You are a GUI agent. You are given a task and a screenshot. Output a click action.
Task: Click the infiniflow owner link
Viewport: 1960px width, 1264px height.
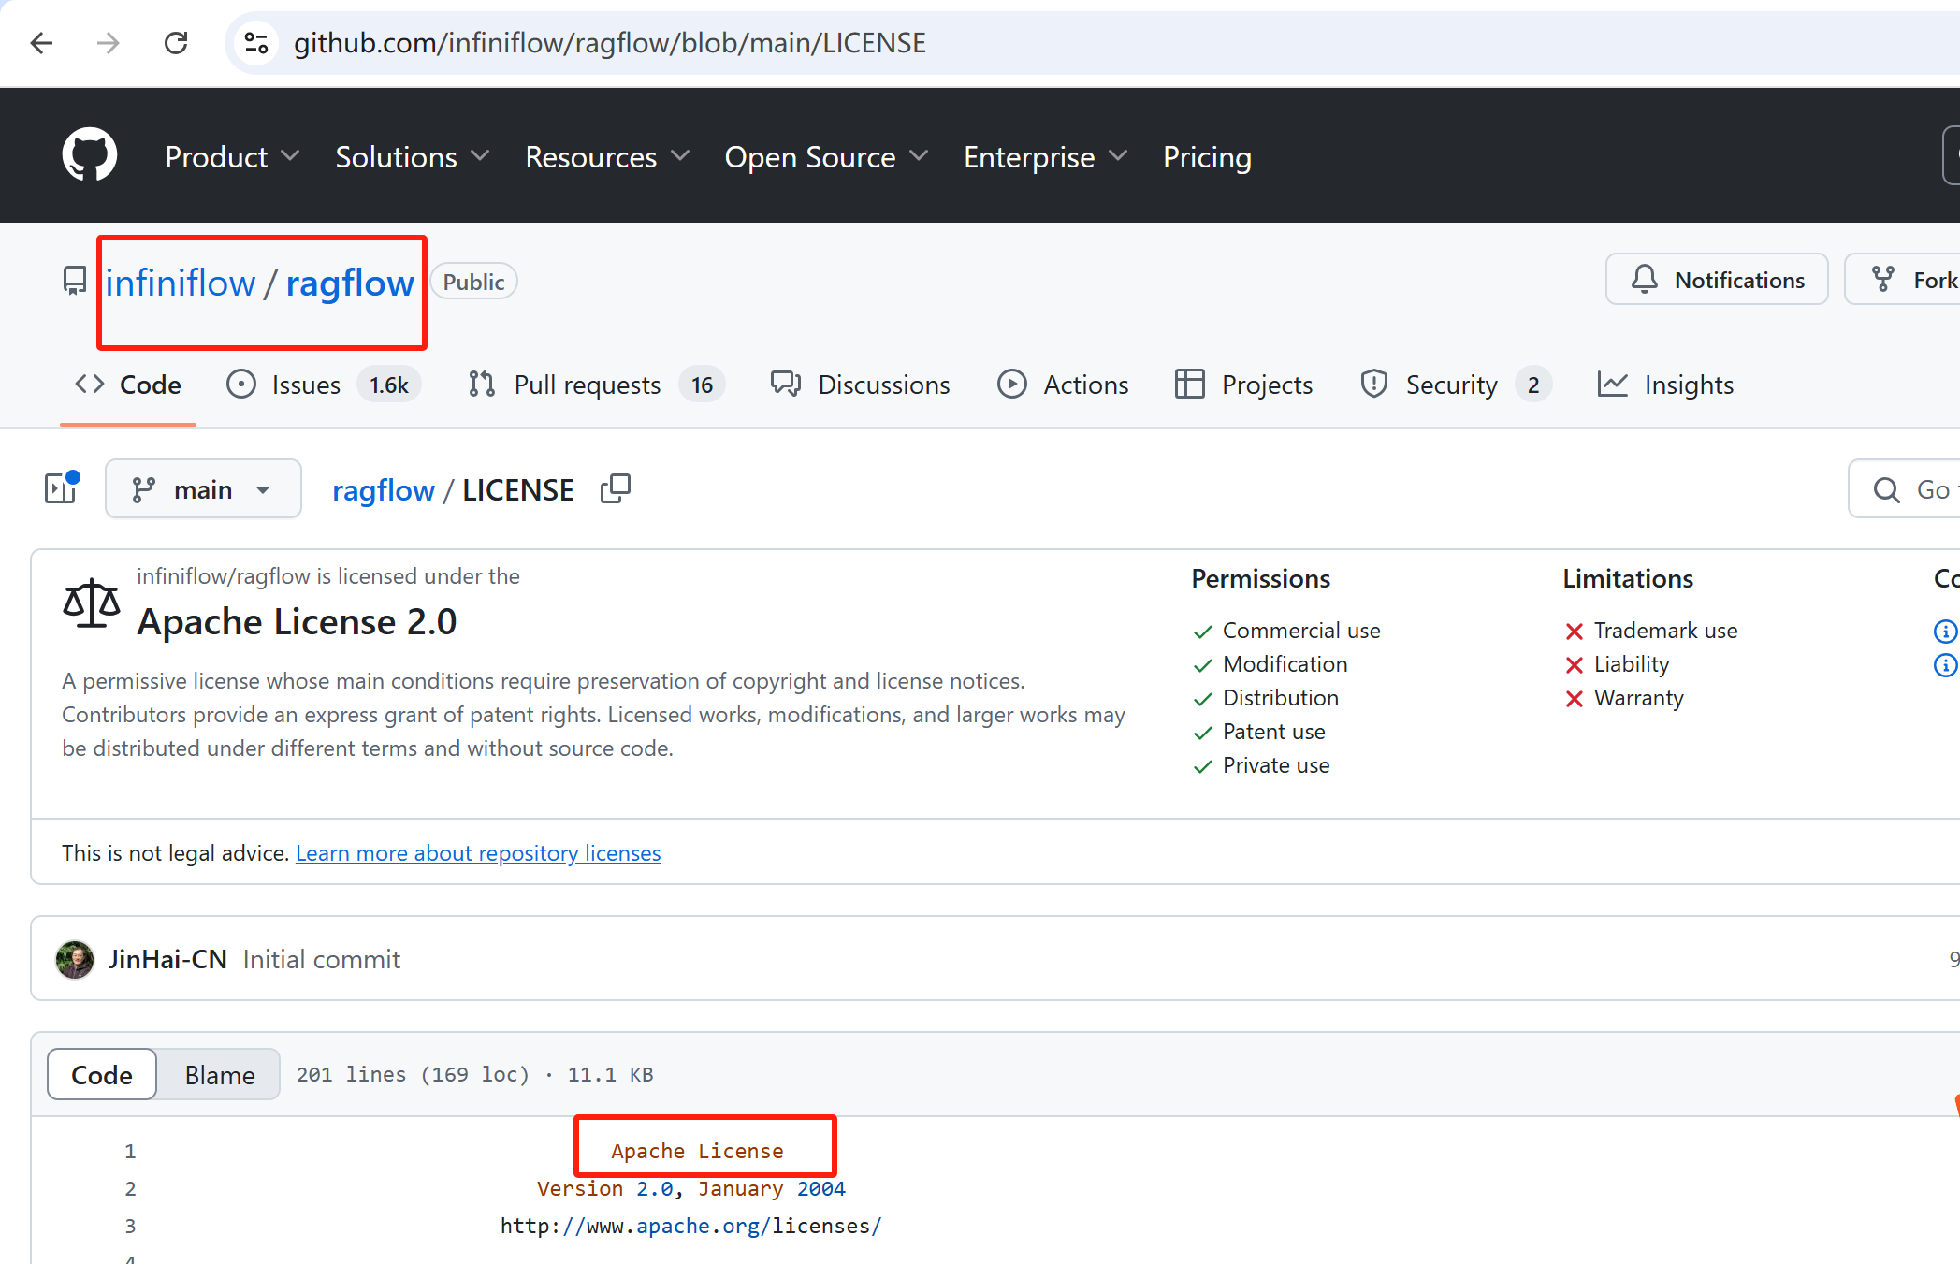click(180, 283)
